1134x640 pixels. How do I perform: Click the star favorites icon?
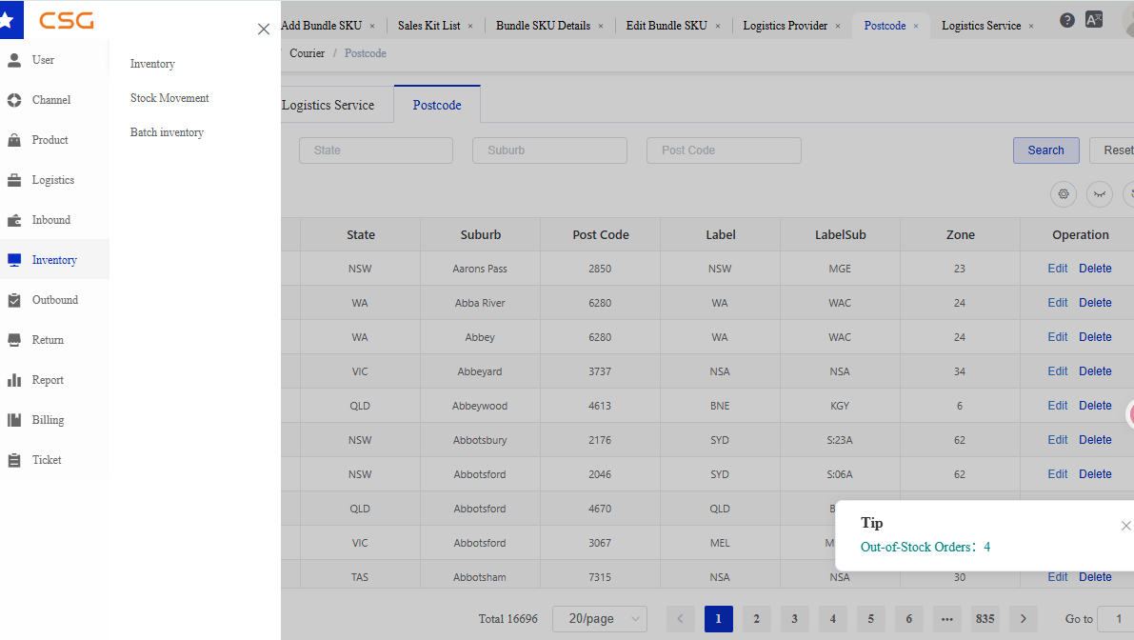(x=9, y=20)
